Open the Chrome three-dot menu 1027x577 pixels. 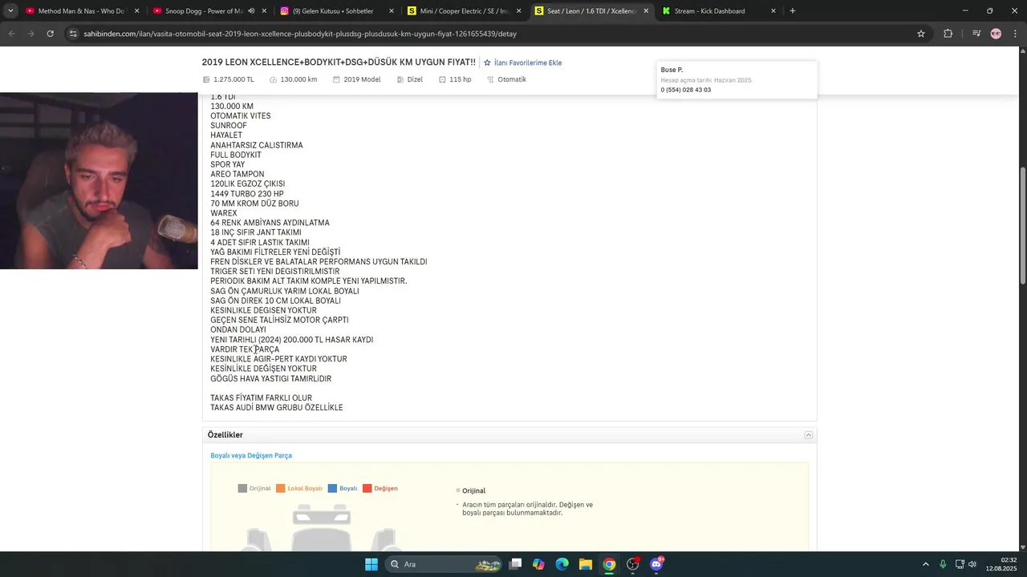pyautogui.click(x=1015, y=34)
